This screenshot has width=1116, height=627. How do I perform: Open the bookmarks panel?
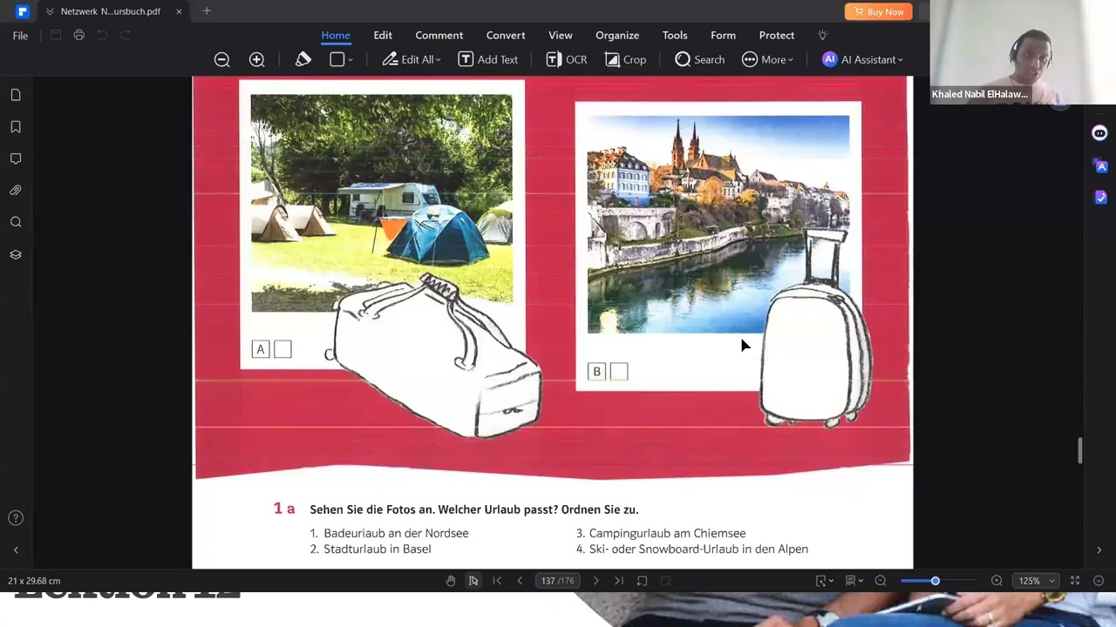tap(16, 127)
